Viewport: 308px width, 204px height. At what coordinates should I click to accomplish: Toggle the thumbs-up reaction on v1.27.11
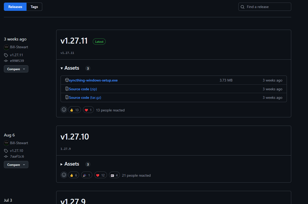(x=74, y=109)
